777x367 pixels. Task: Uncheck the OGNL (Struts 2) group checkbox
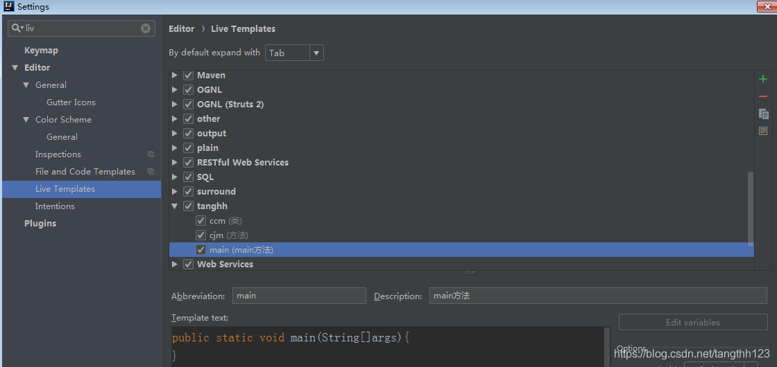click(188, 105)
